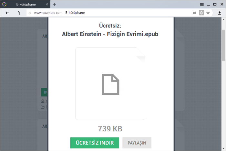Screen dimensions: 226x151
Task: Open a new tab with plus button
Action: (54, 4)
